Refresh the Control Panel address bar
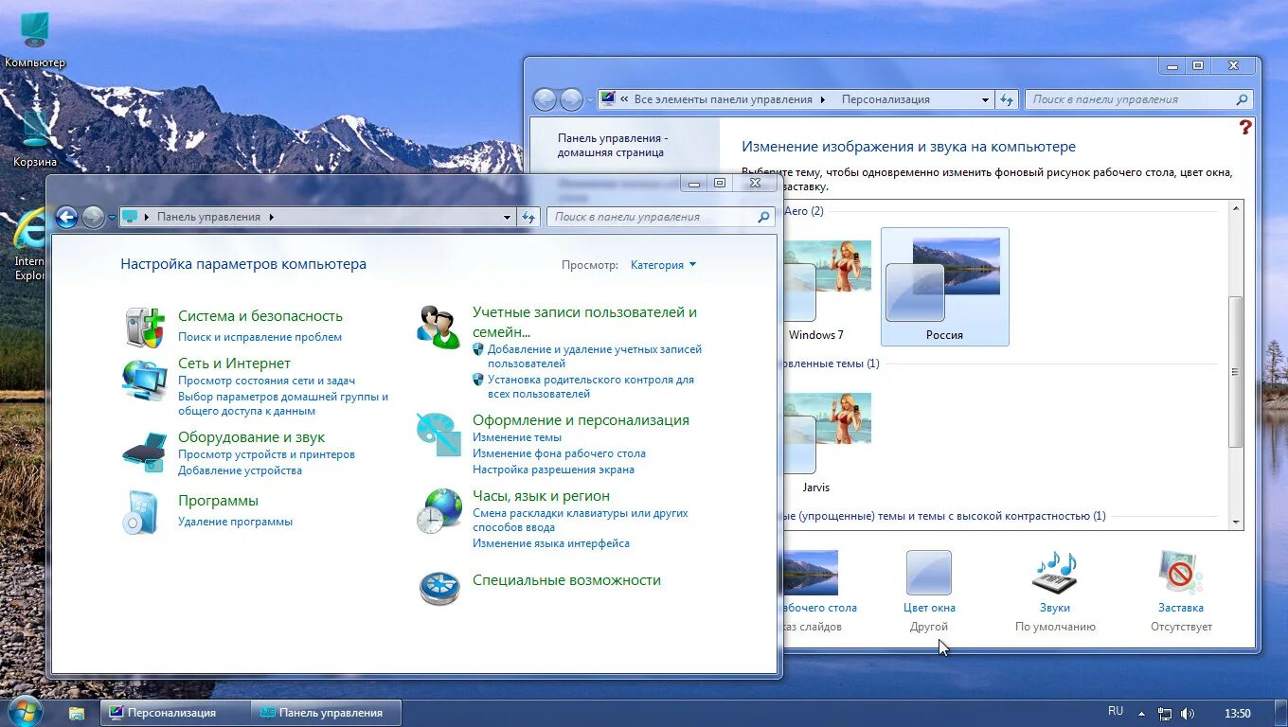 pyautogui.click(x=528, y=217)
